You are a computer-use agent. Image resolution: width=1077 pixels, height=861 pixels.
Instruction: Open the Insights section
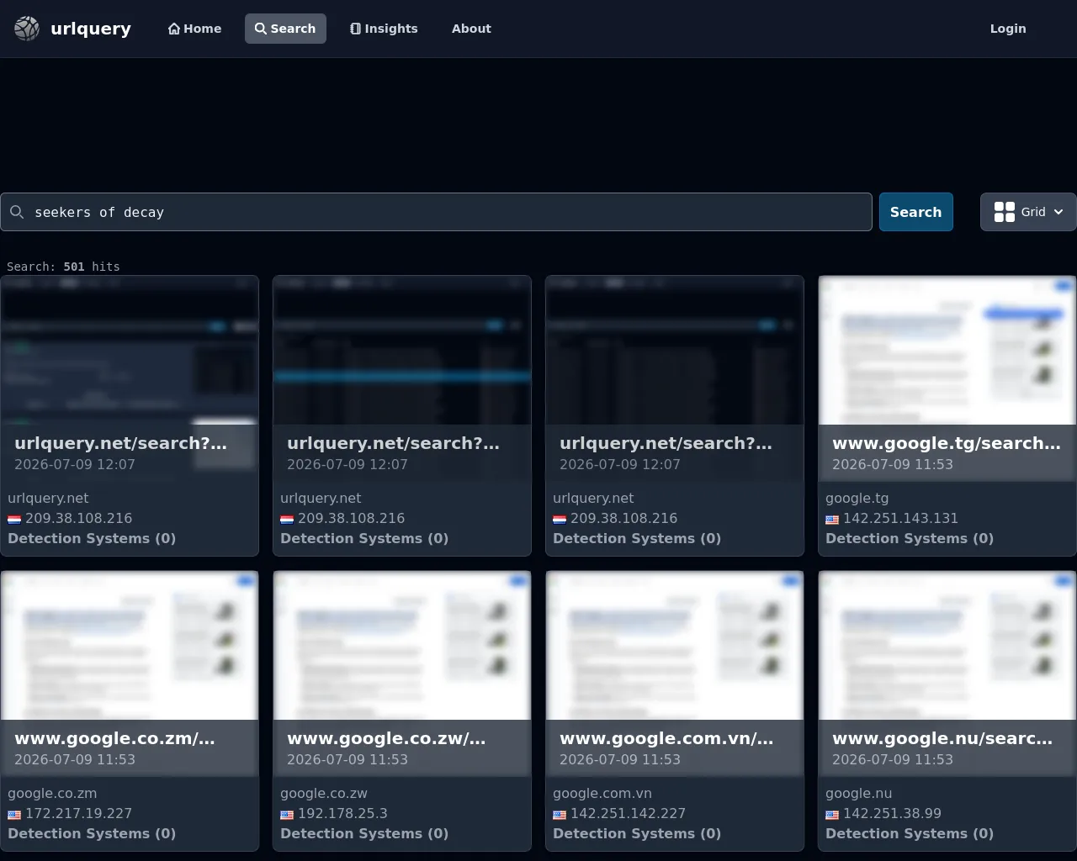click(385, 29)
